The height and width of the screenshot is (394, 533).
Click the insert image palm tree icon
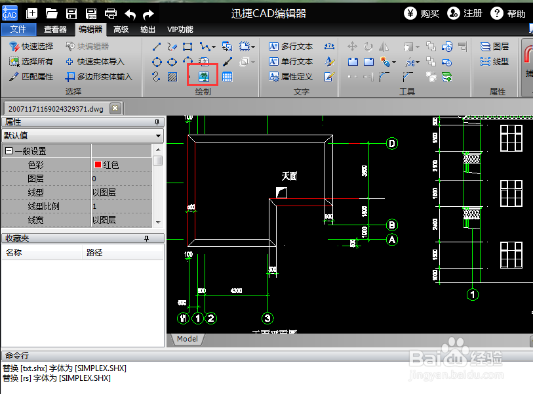(204, 77)
